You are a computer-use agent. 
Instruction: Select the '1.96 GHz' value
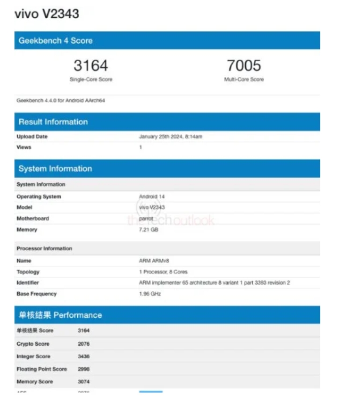[150, 294]
